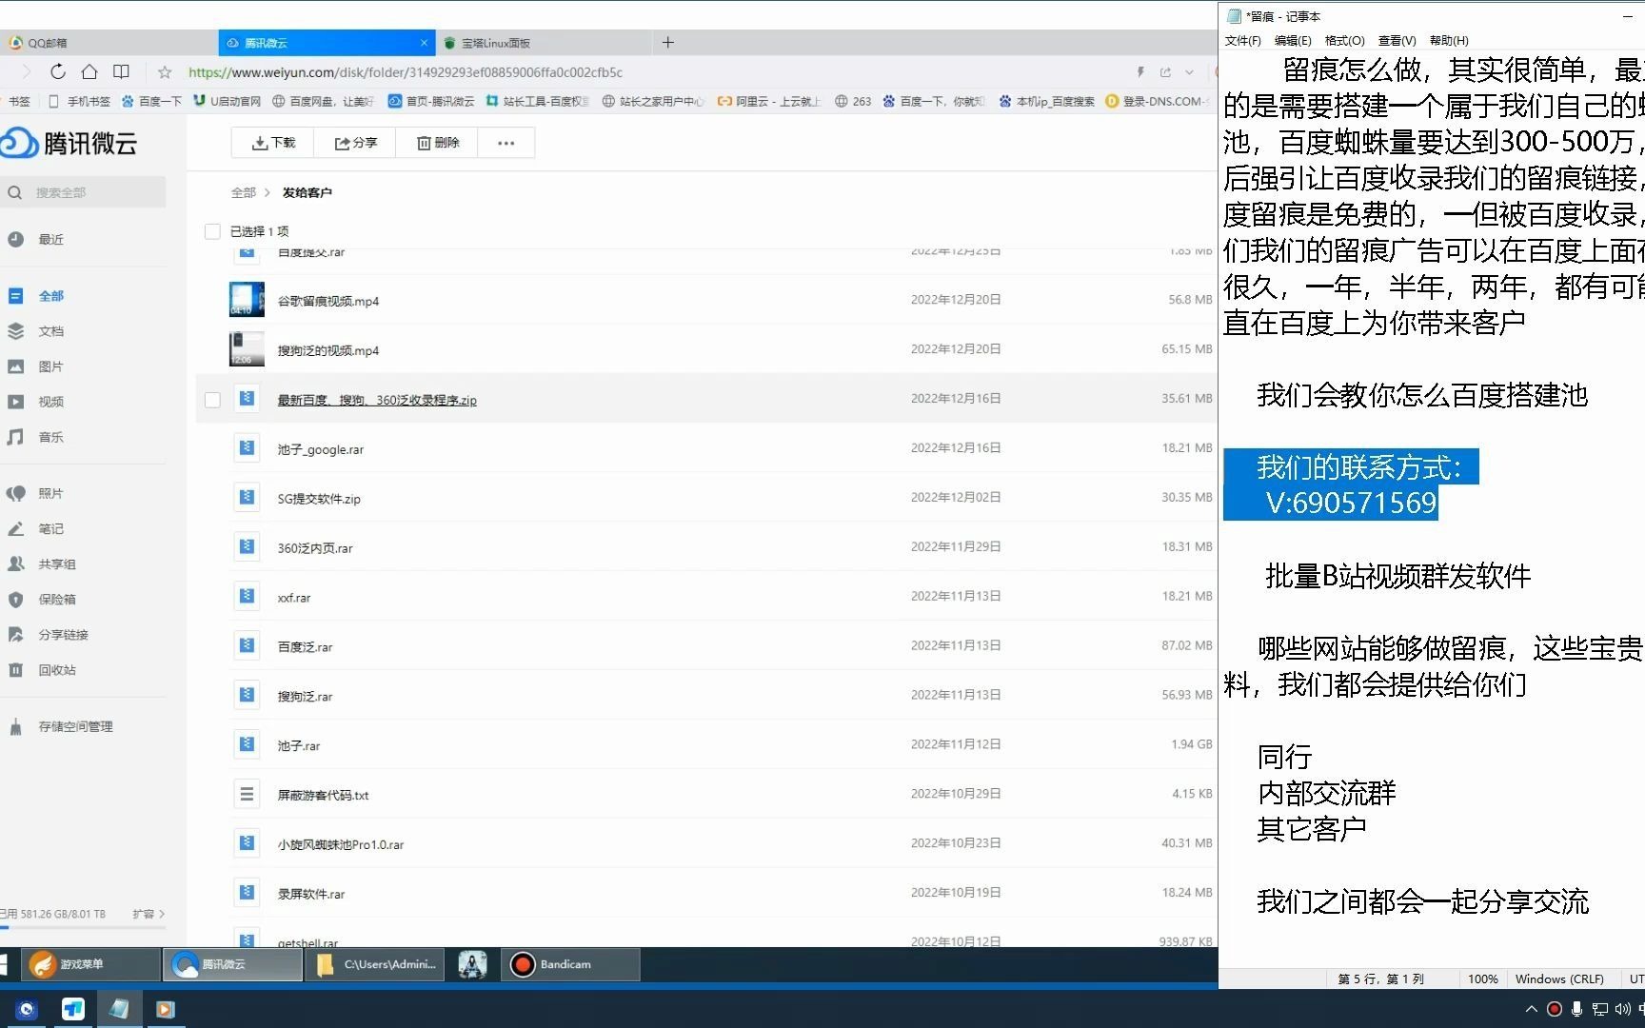
Task: Click the storage usage progress bar
Action: click(x=84, y=927)
